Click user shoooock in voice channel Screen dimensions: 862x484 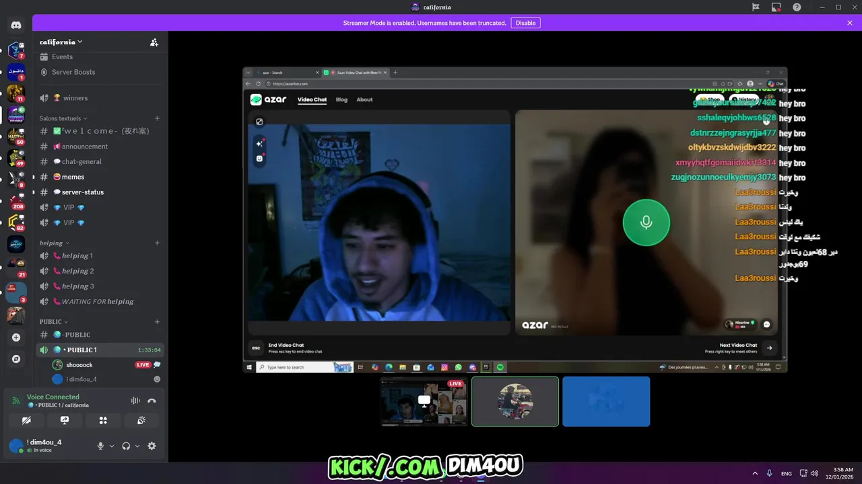click(79, 365)
